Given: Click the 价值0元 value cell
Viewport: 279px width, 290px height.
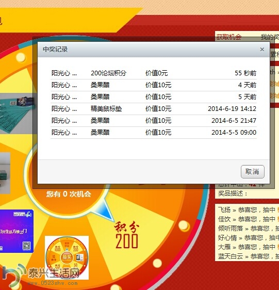Looking at the screenshot, I should 156,73.
